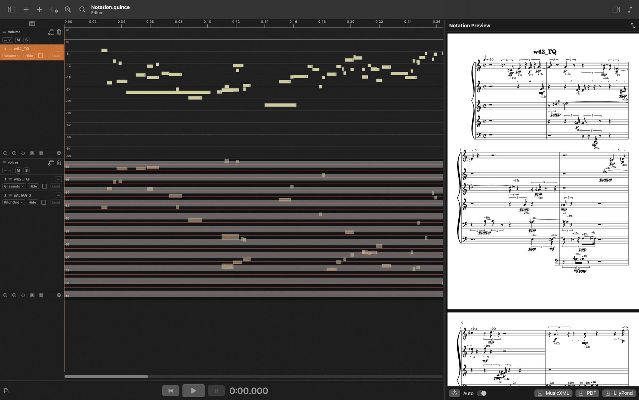Toggle the right inspector panel icon
639x400 pixels.
pos(616,10)
